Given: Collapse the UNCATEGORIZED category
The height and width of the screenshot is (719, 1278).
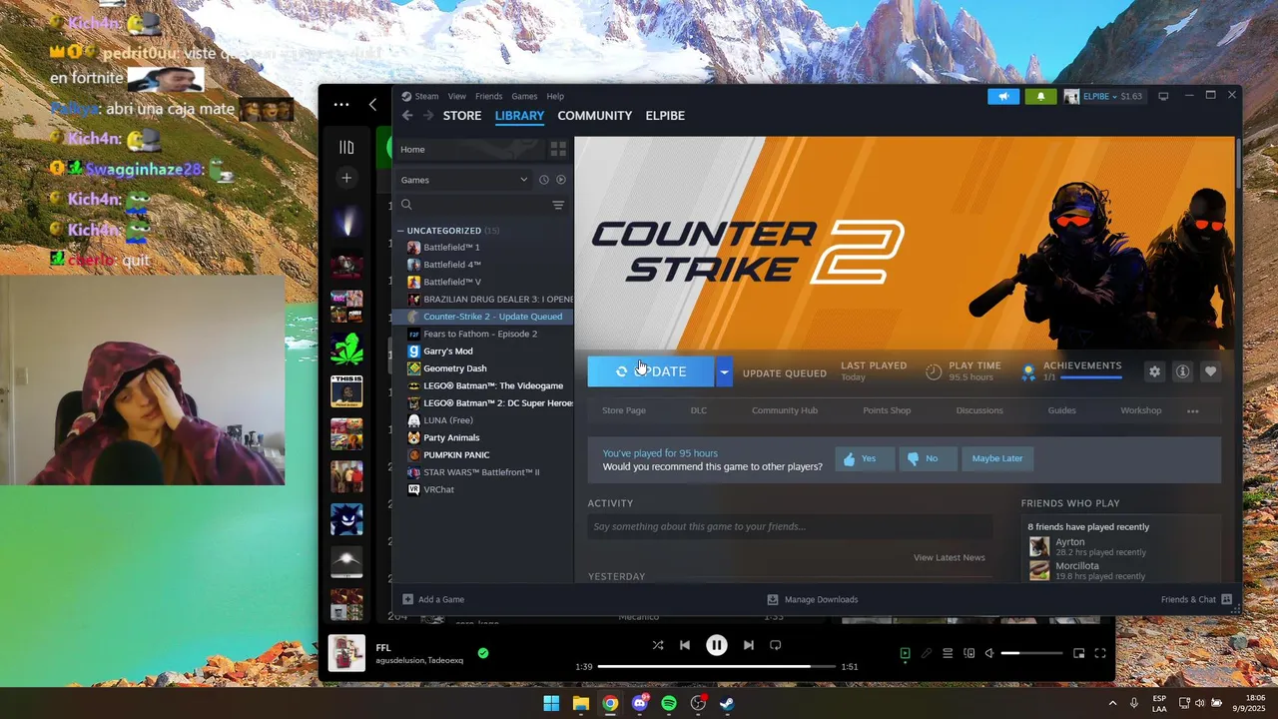Looking at the screenshot, I should point(400,231).
